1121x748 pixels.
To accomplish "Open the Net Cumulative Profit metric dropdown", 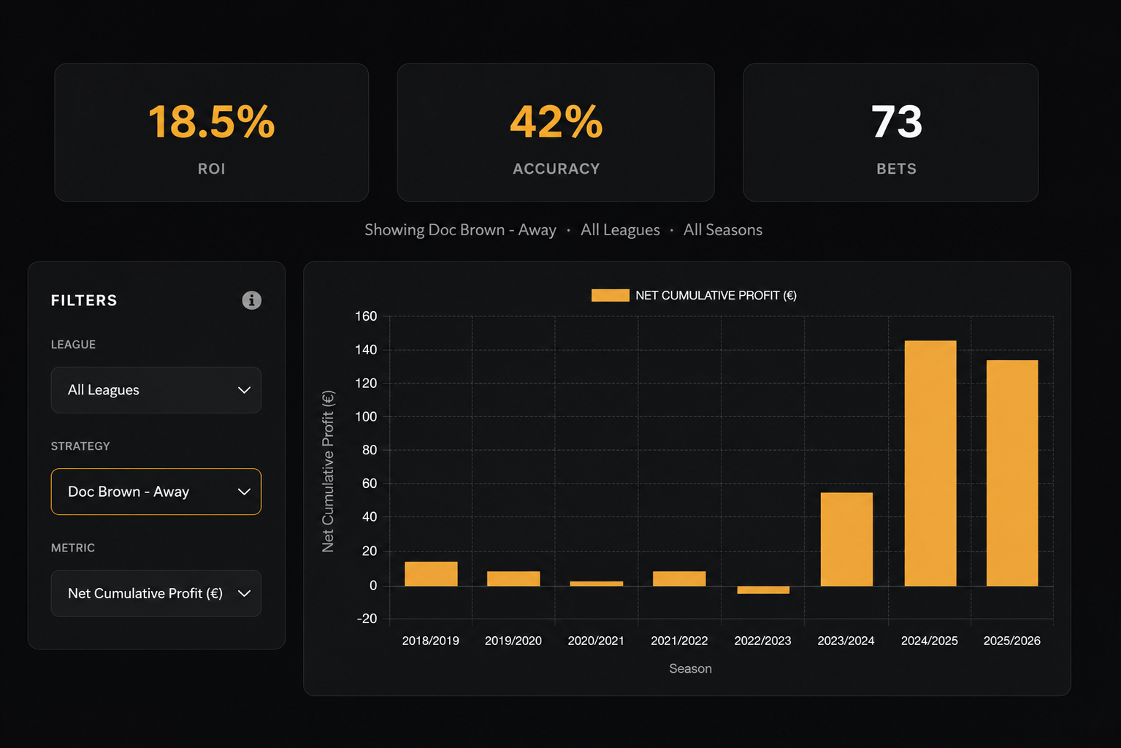I will tap(156, 593).
